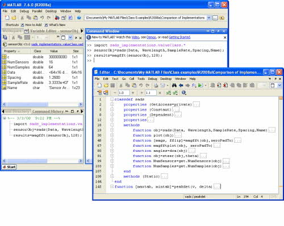Screen dimensions: 284x226
Task: Expand the function plot(obj) code fold
Action: point(112,135)
